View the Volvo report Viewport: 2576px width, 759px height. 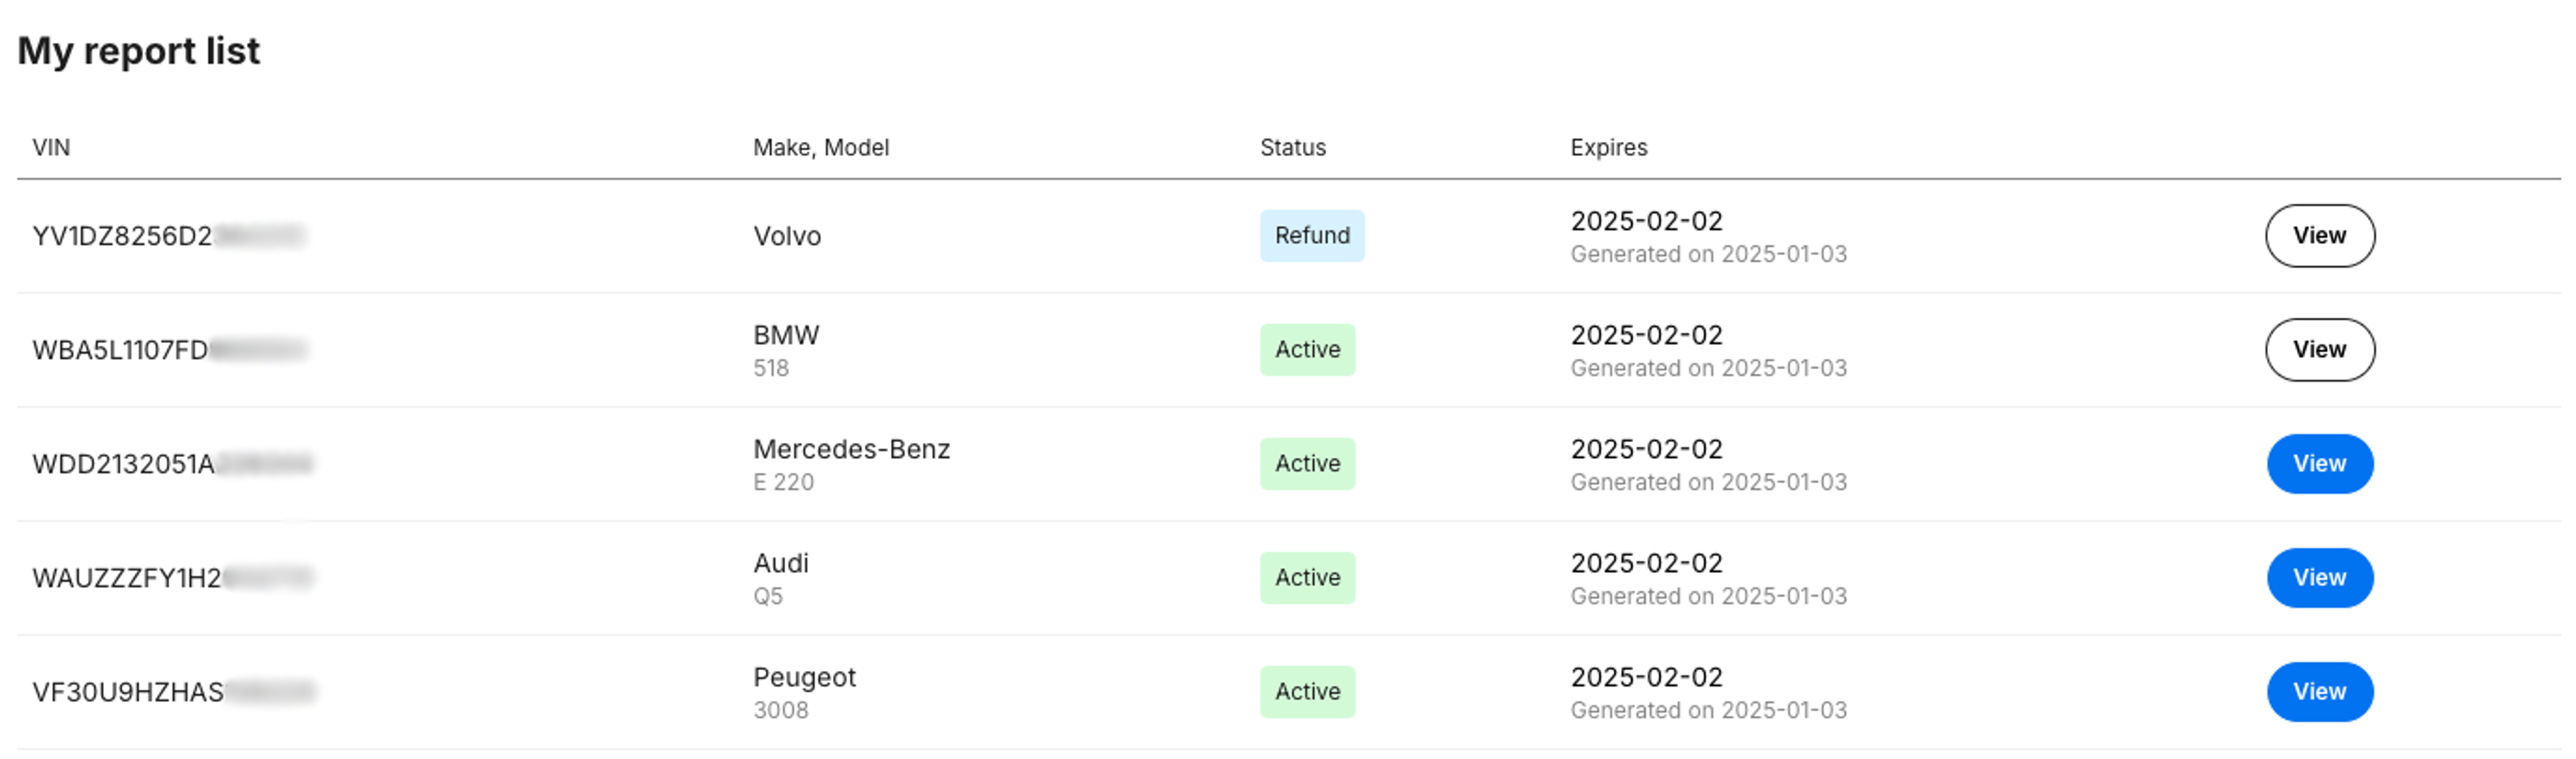(2318, 236)
